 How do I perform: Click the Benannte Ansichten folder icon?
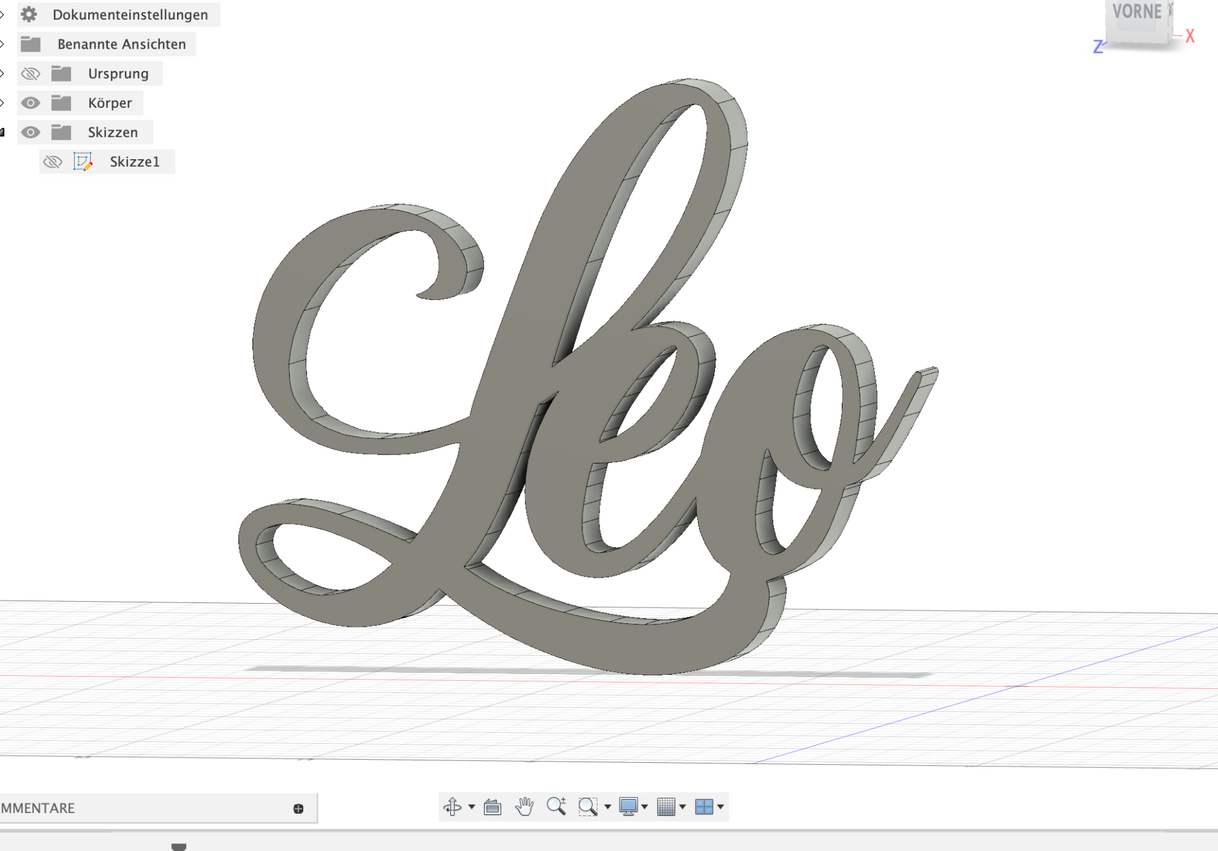pos(30,44)
